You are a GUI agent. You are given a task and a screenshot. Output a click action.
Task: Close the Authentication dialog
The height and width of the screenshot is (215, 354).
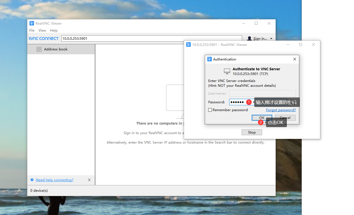(295, 59)
